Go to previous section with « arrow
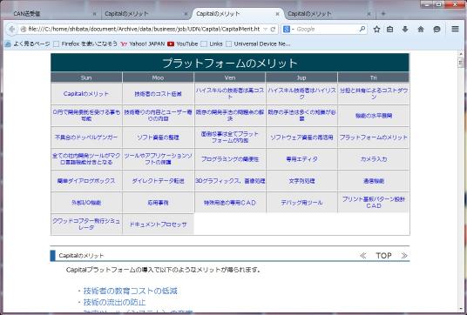Screen dimensions: 467x315 click(362, 256)
